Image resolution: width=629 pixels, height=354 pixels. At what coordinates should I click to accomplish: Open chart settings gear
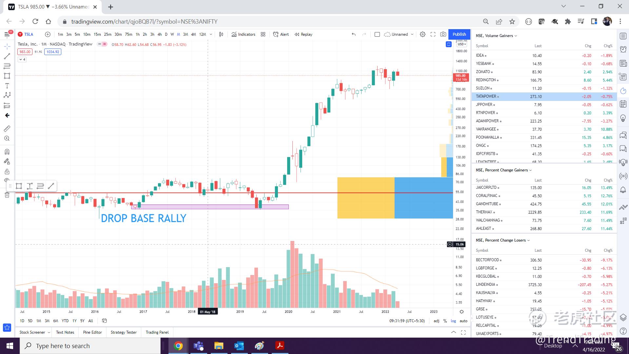[423, 34]
